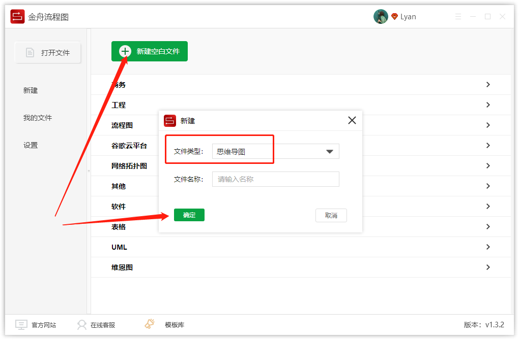The height and width of the screenshot is (340, 519).
Task: Click the UML category label
Action: tap(119, 247)
